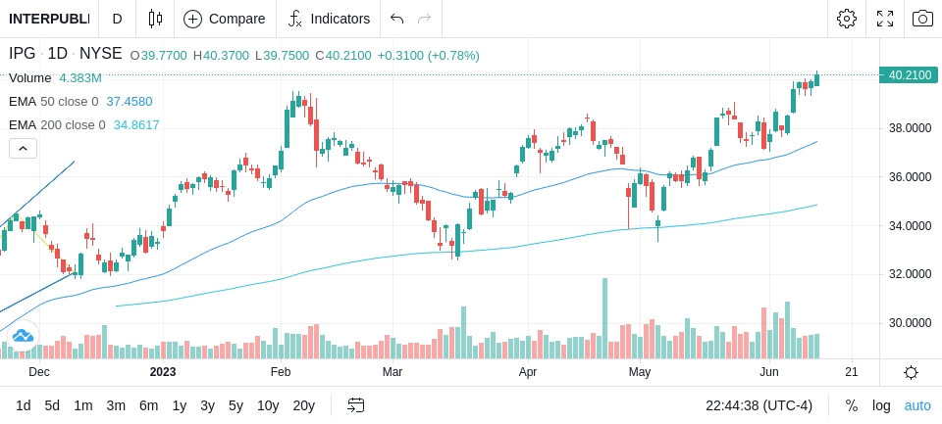Set the range to 1m
942x424 pixels.
tap(82, 406)
